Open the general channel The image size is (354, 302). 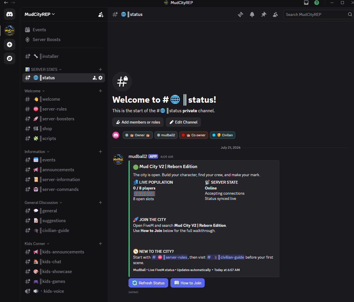[64, 211]
